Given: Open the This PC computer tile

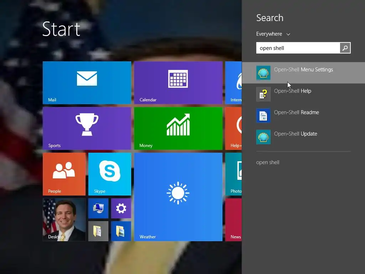Looking at the screenshot, I should click(x=98, y=208).
